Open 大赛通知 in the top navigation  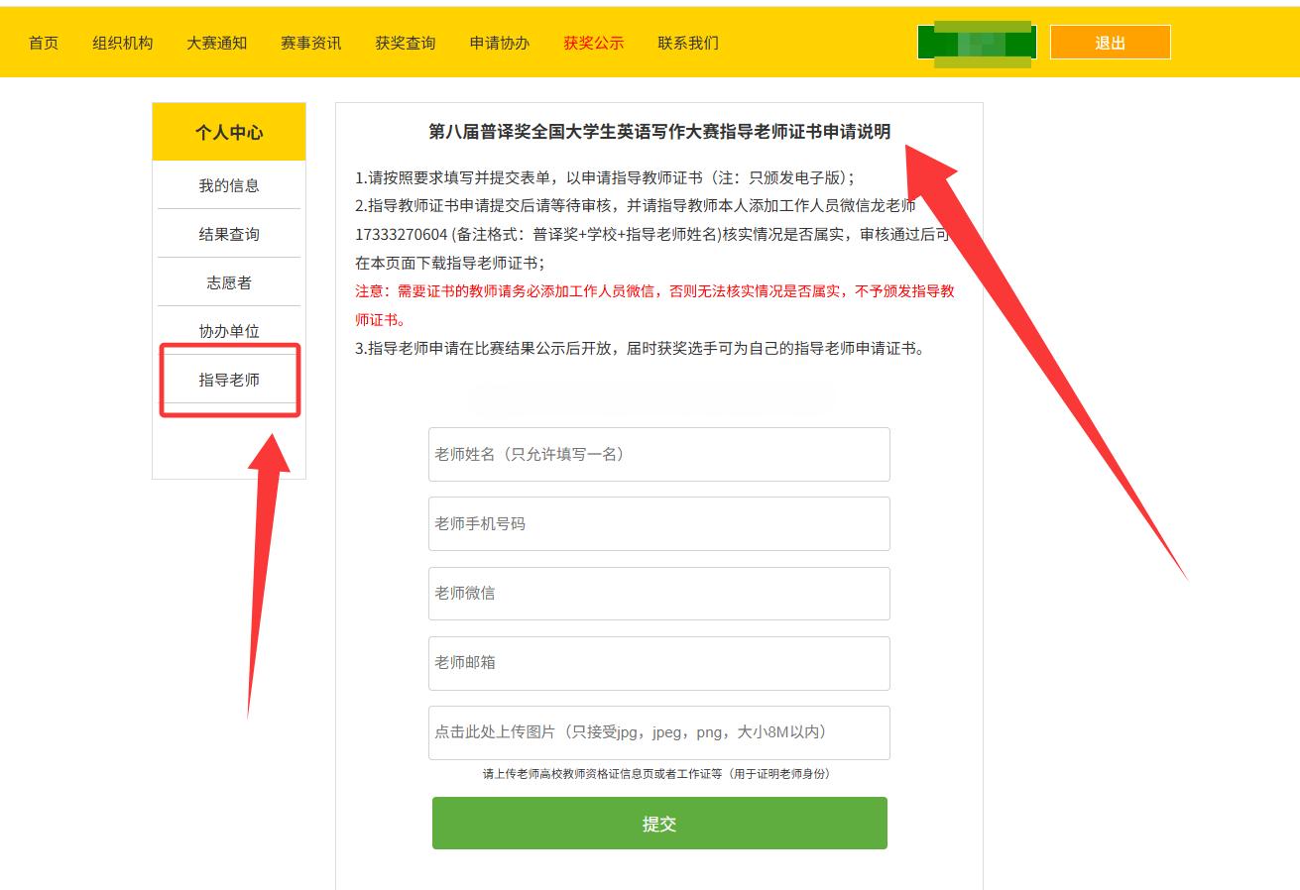(216, 43)
